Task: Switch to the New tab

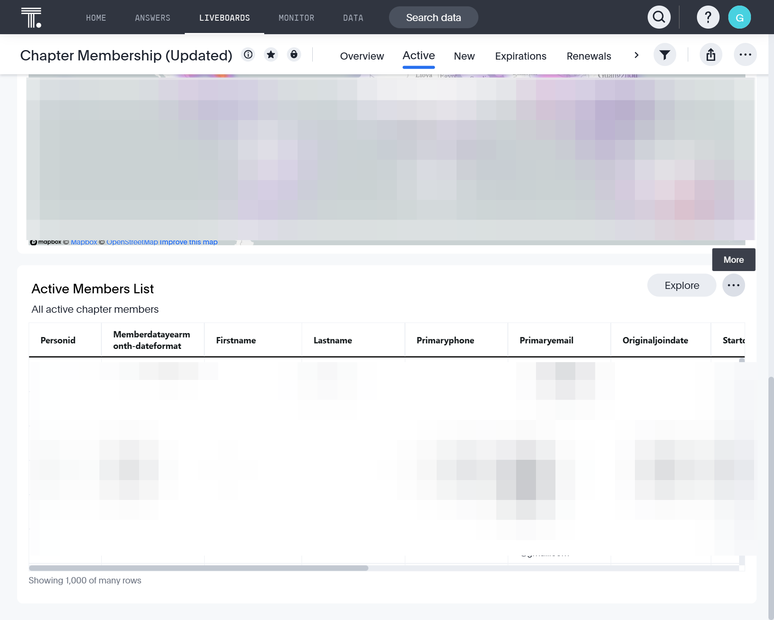Action: pos(464,56)
